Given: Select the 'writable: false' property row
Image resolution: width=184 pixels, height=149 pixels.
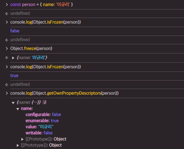Looking at the screenshot, I should click(39, 133).
